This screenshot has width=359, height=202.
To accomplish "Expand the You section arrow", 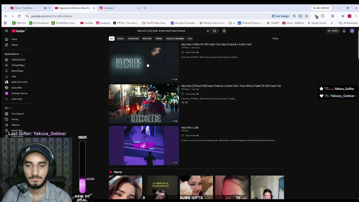I will [x=11, y=108].
